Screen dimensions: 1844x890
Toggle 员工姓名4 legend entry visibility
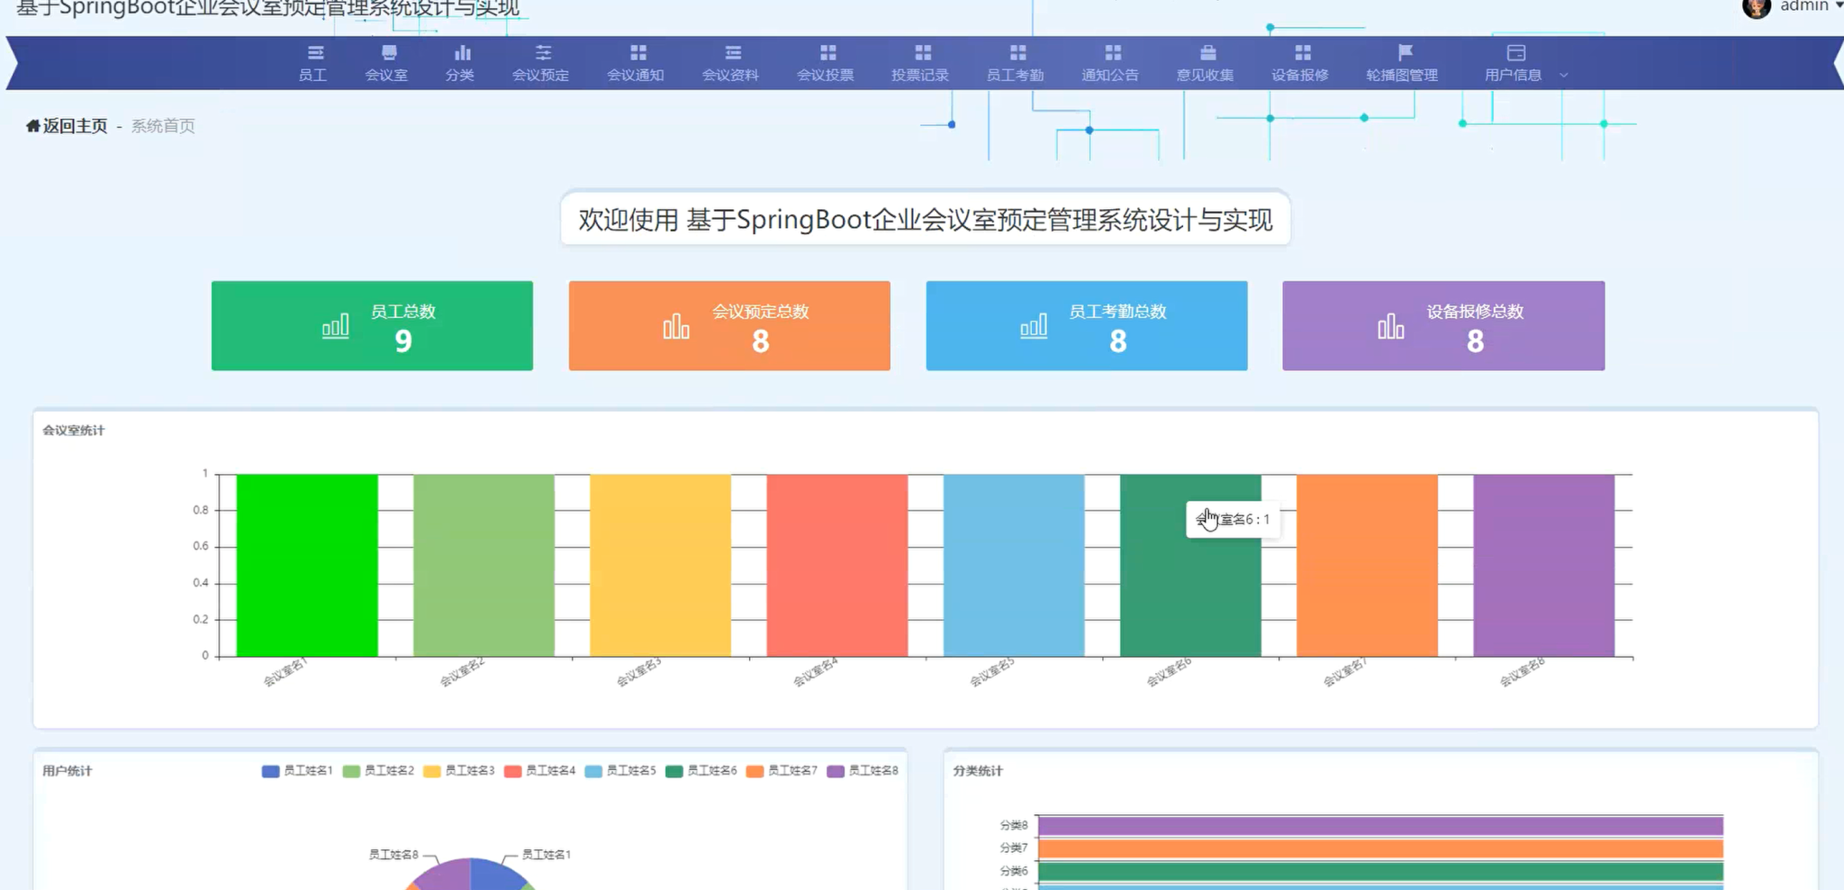539,771
